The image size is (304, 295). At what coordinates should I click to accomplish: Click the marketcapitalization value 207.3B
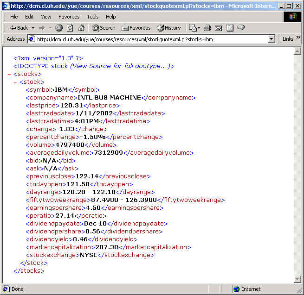click(x=107, y=247)
